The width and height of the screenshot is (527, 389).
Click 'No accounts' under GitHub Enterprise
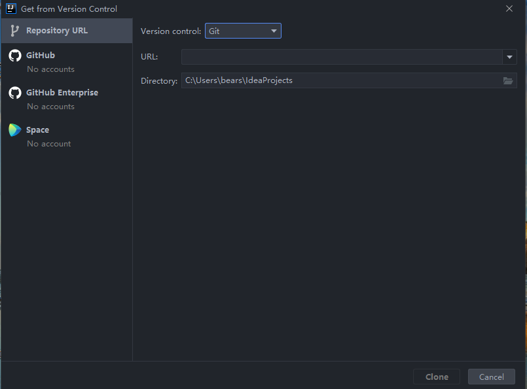[51, 107]
